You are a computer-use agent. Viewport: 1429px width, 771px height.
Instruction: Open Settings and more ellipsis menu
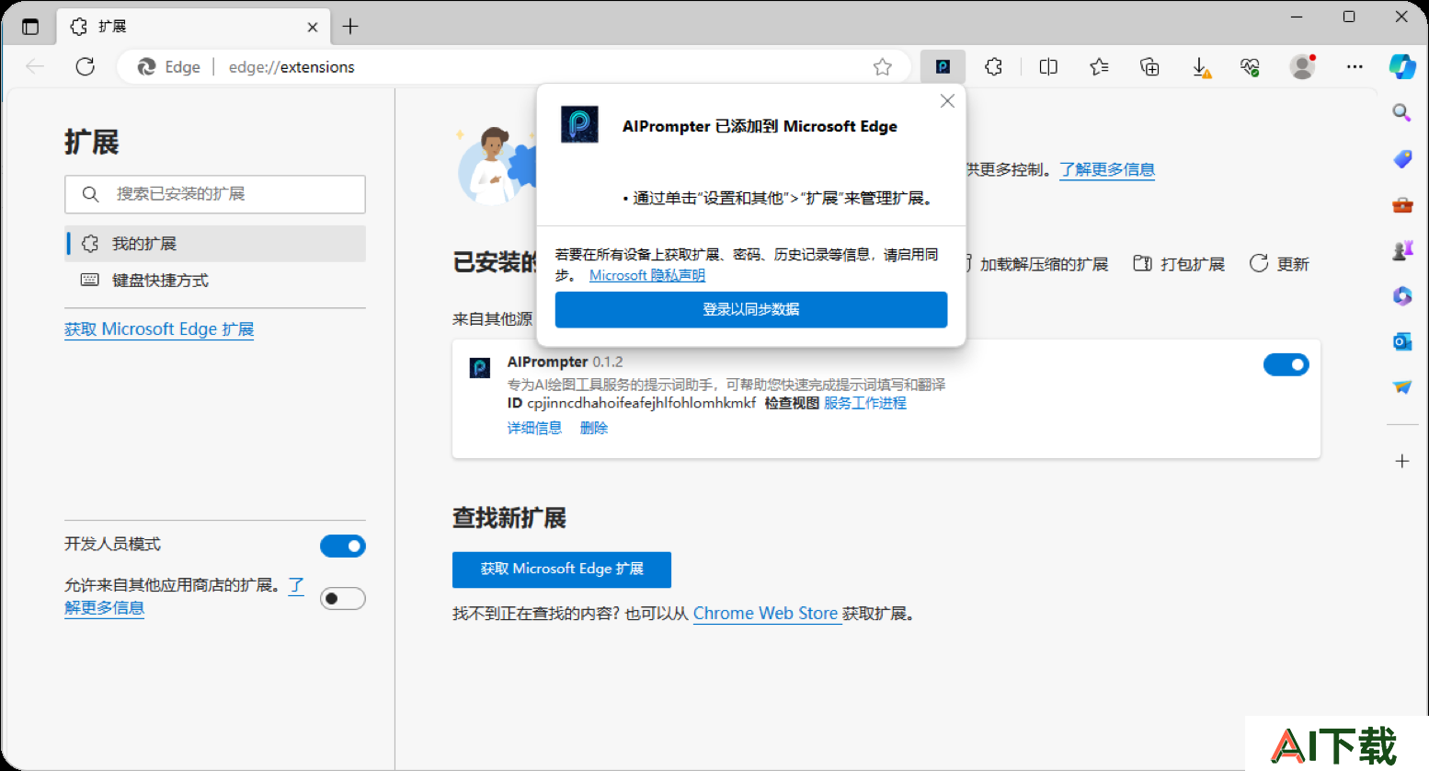(x=1355, y=66)
